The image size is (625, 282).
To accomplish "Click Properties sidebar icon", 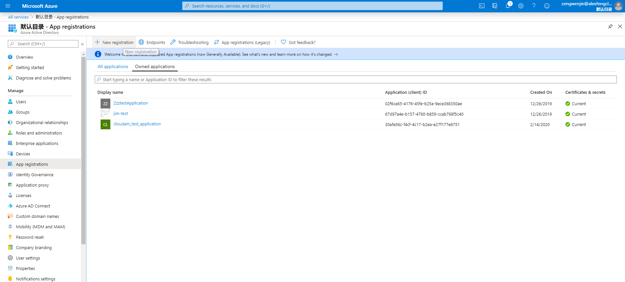I will [10, 268].
